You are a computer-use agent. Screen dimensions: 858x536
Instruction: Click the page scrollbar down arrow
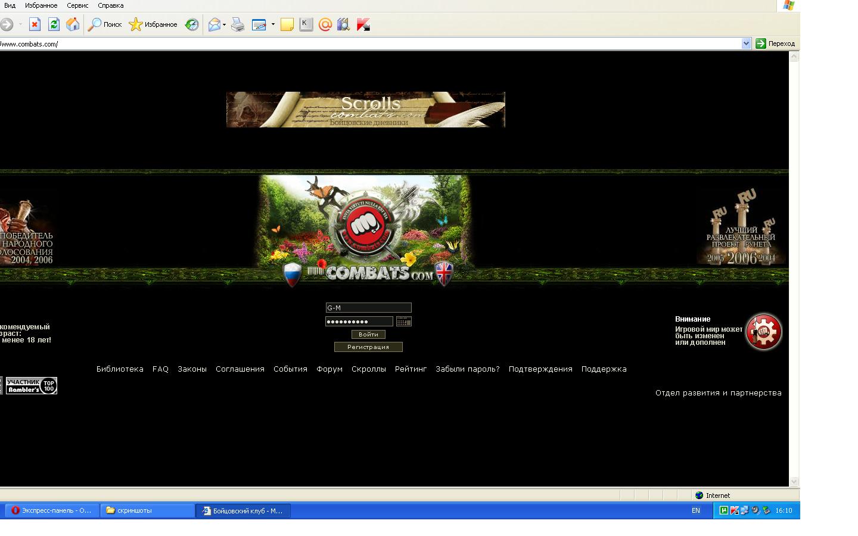(794, 481)
